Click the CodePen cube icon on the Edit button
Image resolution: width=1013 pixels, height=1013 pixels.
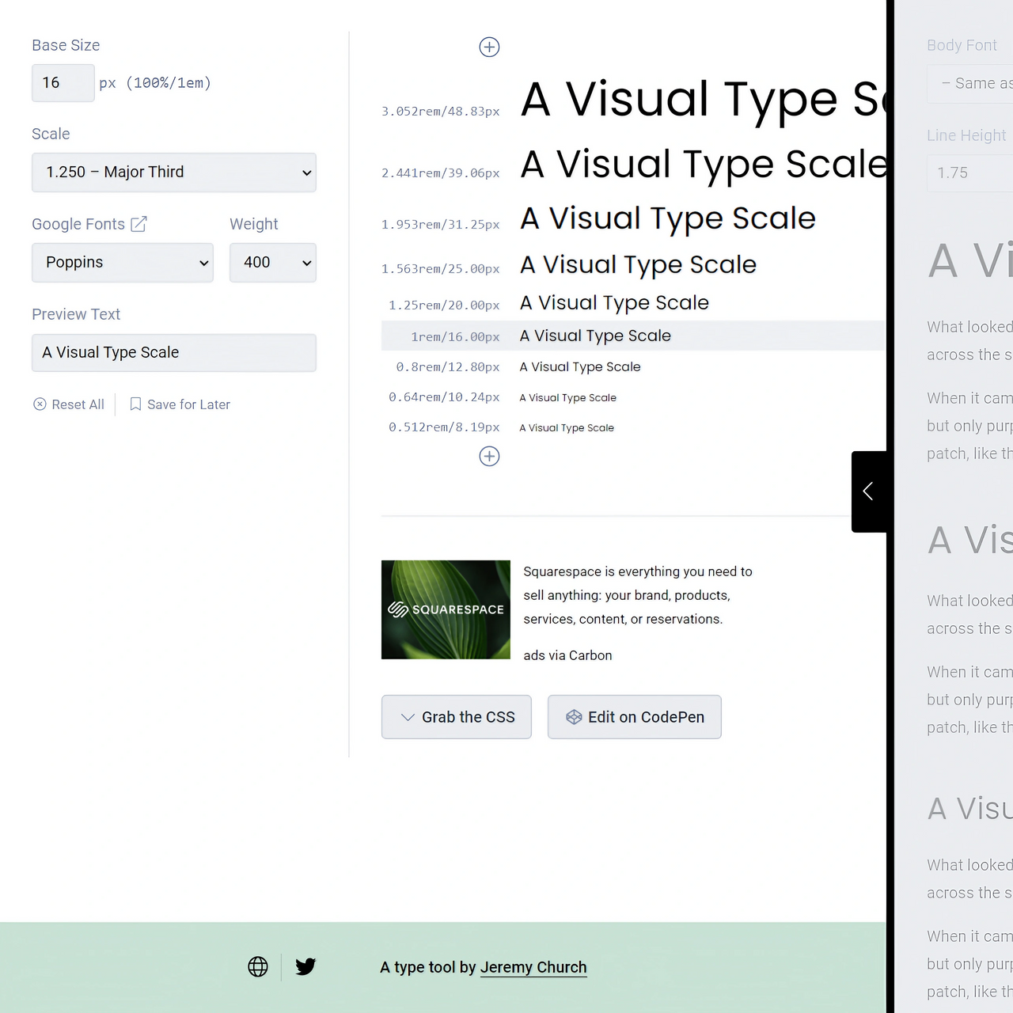click(573, 716)
